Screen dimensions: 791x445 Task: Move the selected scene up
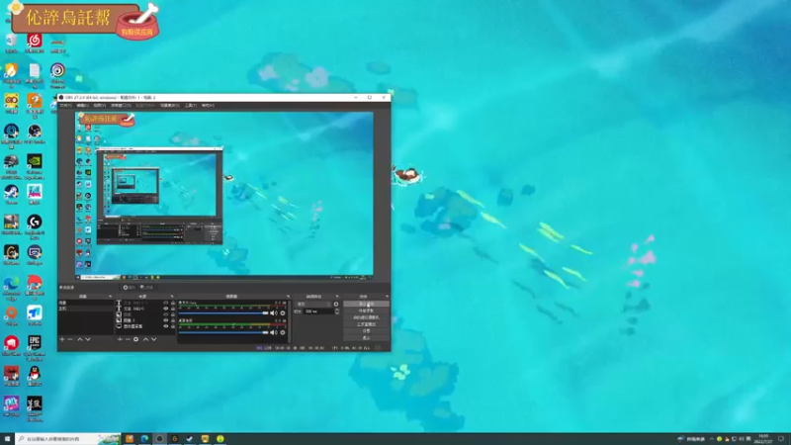(x=80, y=339)
